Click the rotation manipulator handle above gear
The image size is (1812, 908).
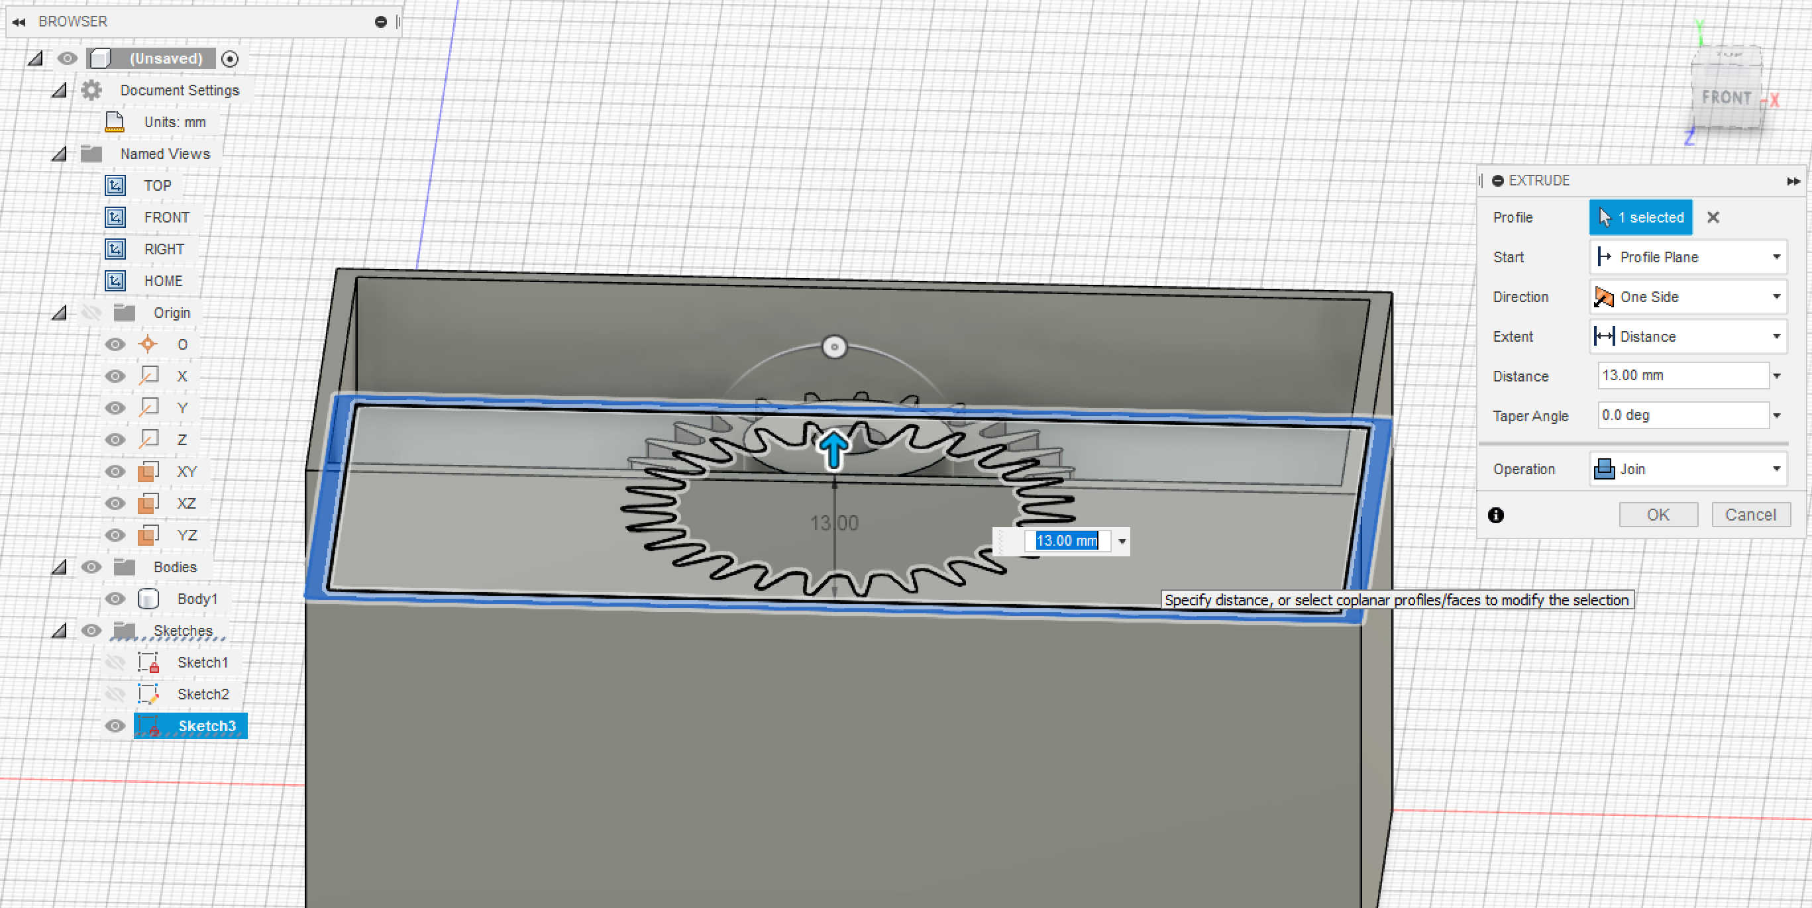click(x=834, y=347)
